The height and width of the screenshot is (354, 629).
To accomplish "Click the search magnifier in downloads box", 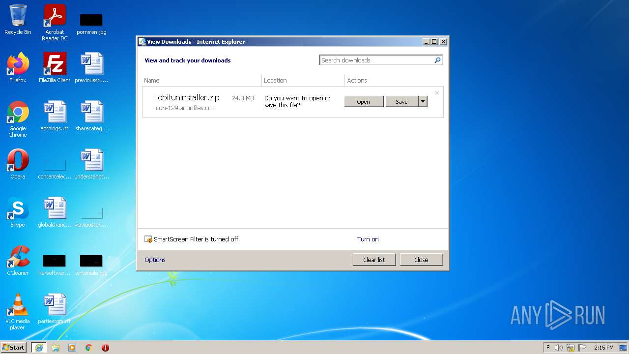I will click(437, 60).
